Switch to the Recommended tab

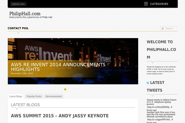click(54, 96)
